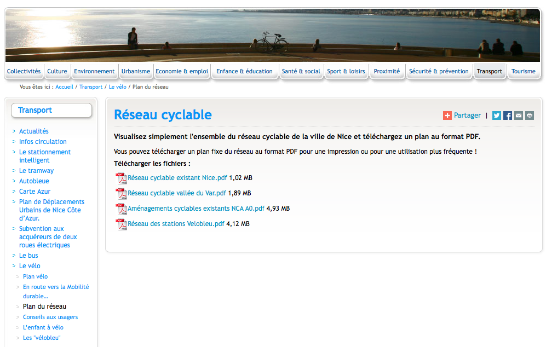Open the Tourisme tab
Viewport: 546px width, 347px height.
[523, 71]
